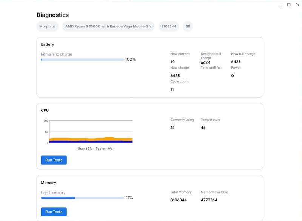Image resolution: width=302 pixels, height=221 pixels.
Task: Click the battery Remaining charge progress bar
Action: pos(82,59)
